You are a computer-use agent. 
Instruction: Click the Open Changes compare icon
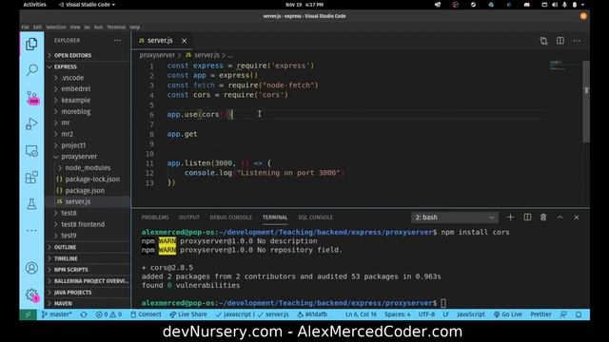pos(543,41)
